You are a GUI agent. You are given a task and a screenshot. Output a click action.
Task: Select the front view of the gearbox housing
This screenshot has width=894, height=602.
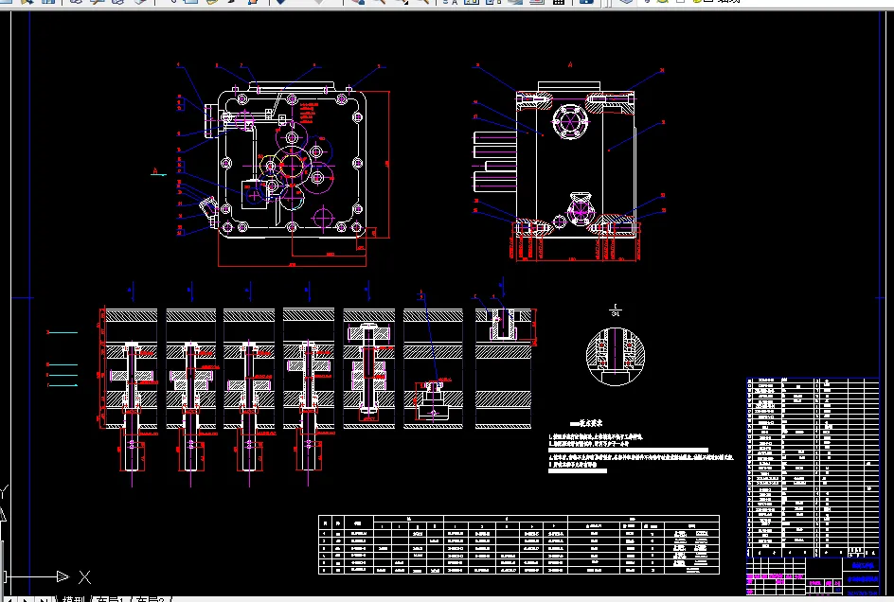pos(292,163)
